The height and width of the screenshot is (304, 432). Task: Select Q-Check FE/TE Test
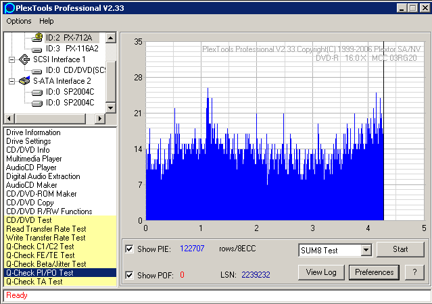coord(60,255)
